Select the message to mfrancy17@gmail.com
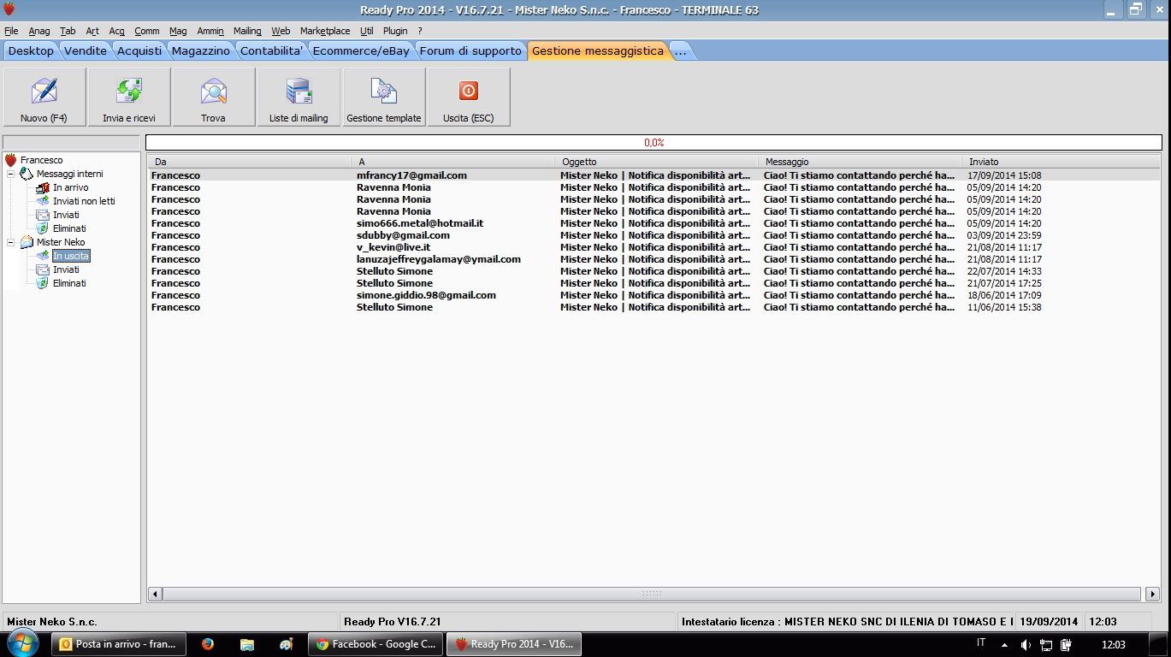 (654, 175)
